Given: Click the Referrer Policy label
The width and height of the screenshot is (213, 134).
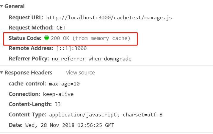Looking at the screenshot, I should [29, 59].
